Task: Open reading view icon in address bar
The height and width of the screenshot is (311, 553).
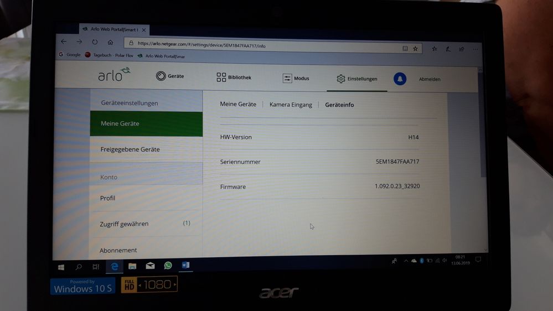Action: [x=405, y=48]
